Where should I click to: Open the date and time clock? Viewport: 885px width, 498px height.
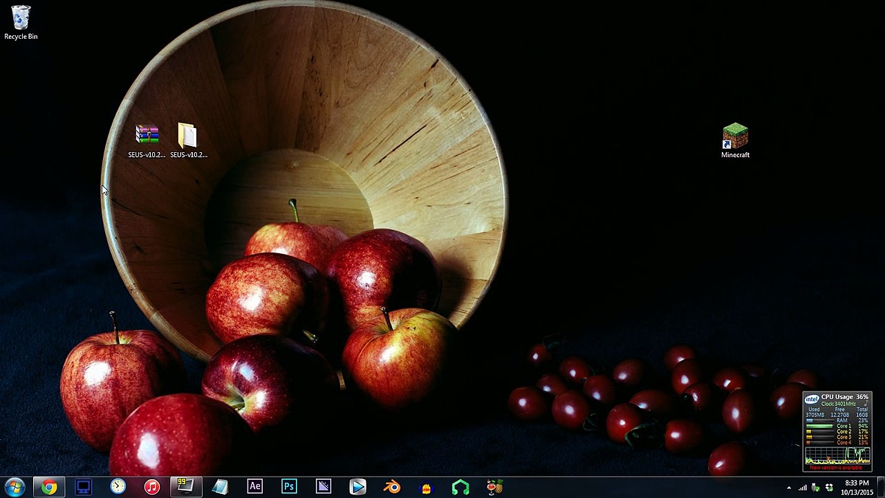(x=857, y=488)
